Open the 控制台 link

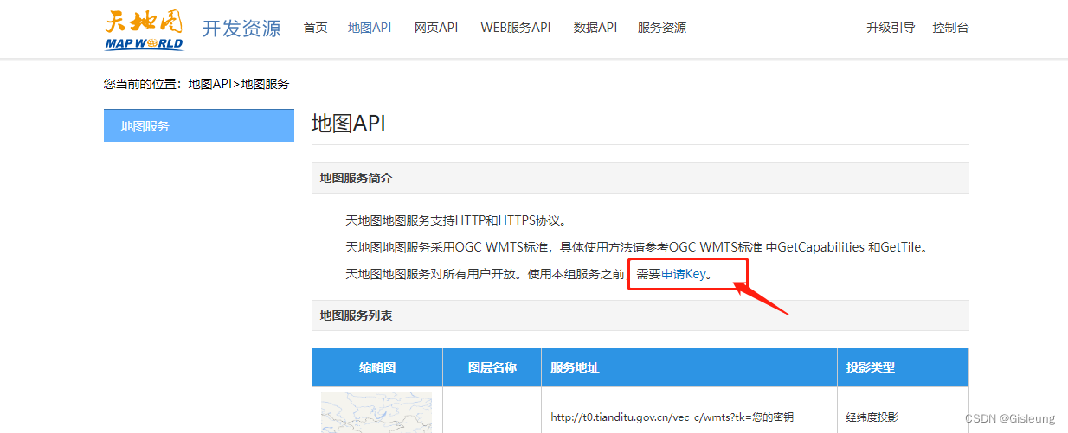pyautogui.click(x=950, y=28)
